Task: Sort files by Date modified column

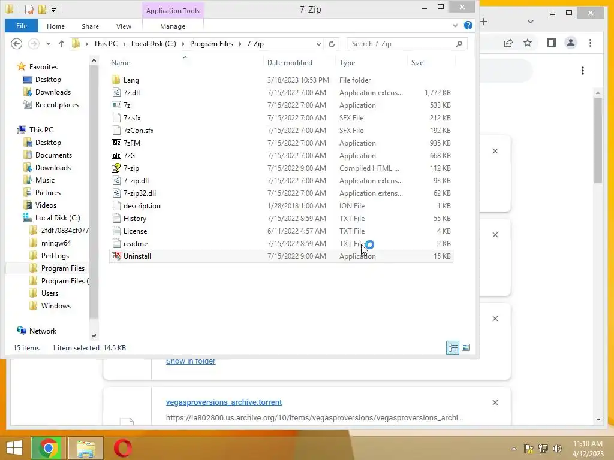Action: coord(290,62)
